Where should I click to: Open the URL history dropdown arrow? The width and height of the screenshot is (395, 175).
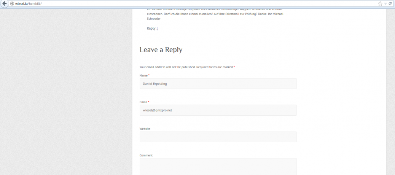385,3
